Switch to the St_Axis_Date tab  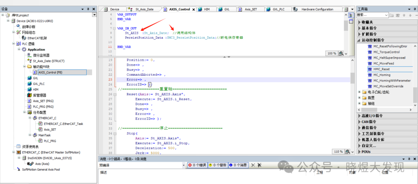tap(145, 9)
